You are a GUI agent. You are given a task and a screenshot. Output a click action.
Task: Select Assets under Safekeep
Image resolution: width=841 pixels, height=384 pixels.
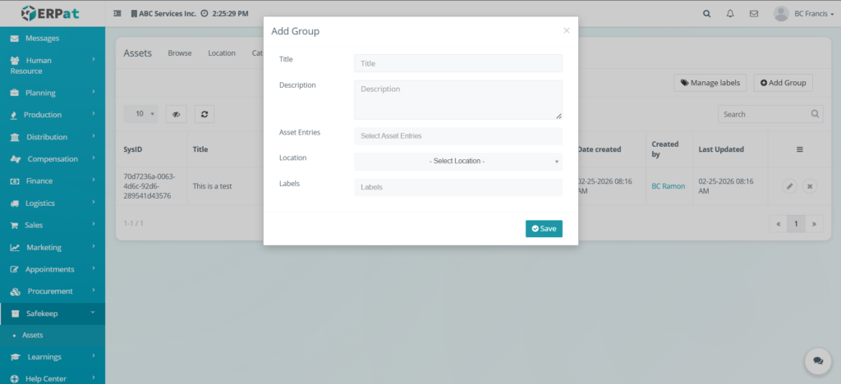click(33, 336)
